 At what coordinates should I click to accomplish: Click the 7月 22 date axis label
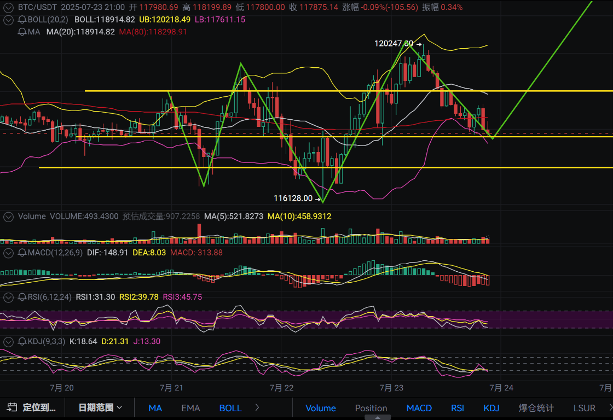(x=281, y=388)
